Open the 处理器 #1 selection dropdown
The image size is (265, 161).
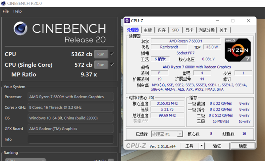[167, 134]
